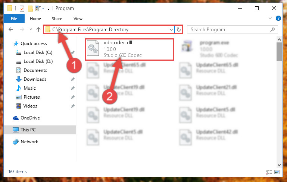Image resolution: width=287 pixels, height=182 pixels.
Task: Click the search magnifier icon
Action: [272, 29]
